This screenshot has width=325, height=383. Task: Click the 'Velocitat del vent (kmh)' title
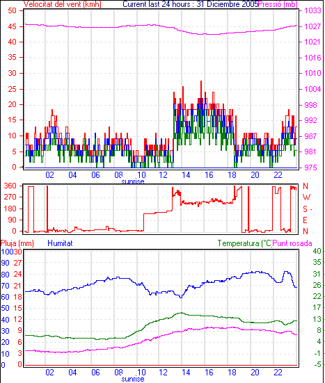coord(63,4)
